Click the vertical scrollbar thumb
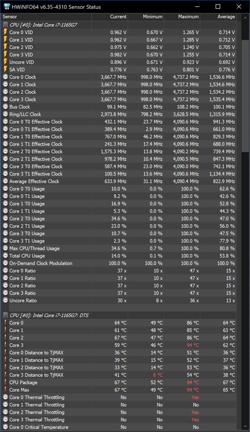Screen dimensions: 250x432 245,95
